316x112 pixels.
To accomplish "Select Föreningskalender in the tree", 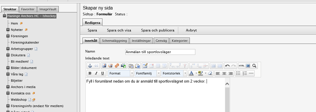I will point(25,43).
